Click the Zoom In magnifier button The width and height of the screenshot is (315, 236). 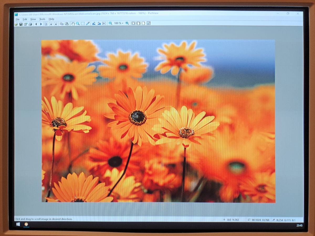pos(127,23)
